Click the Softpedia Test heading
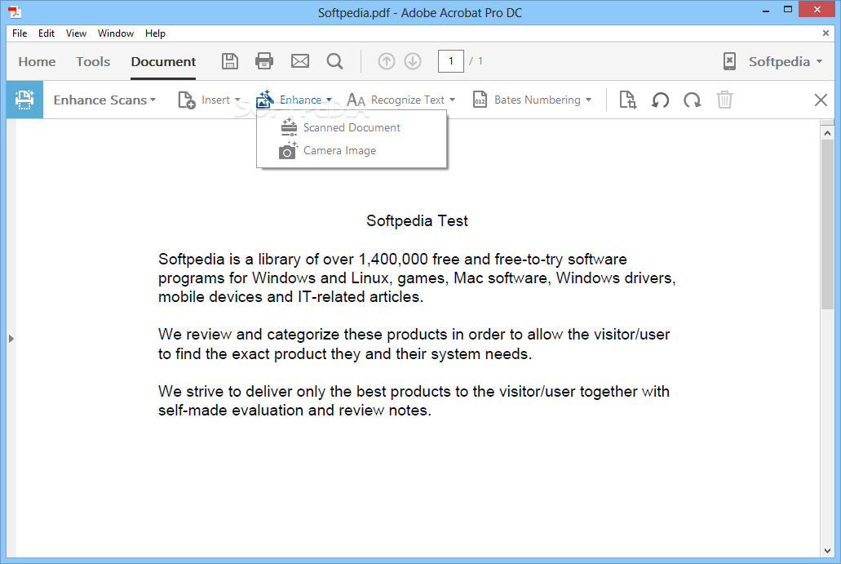841x564 pixels. [x=417, y=220]
